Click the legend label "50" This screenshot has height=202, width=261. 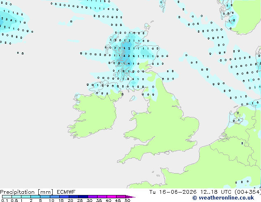[127, 200]
